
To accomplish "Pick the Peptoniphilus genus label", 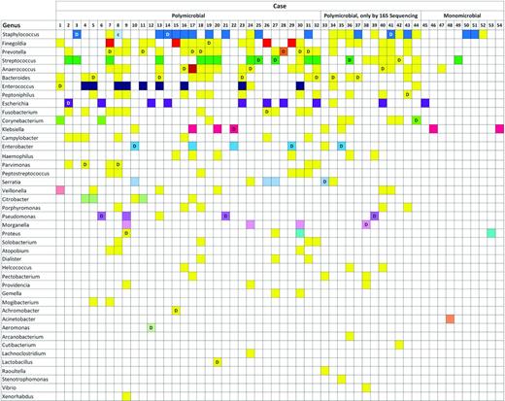I will (17, 95).
